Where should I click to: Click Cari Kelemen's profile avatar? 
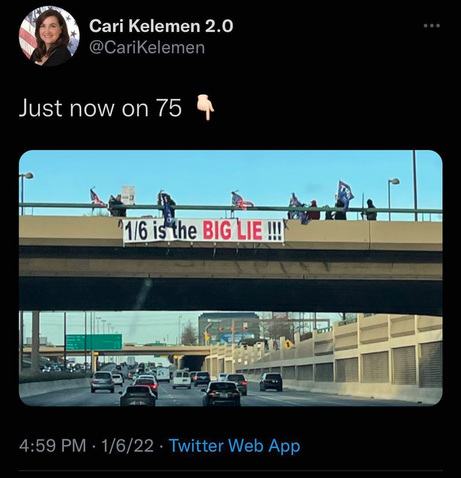tap(49, 36)
